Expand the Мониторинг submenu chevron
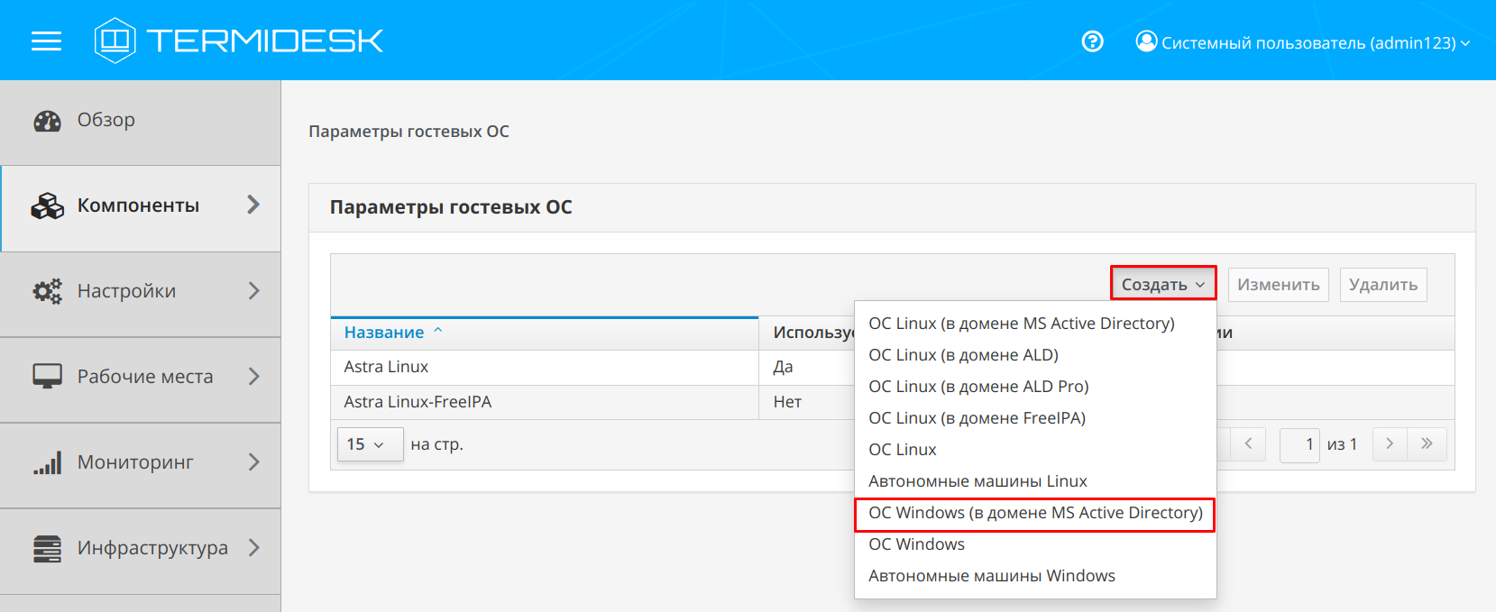Image resolution: width=1496 pixels, height=612 pixels. [x=253, y=461]
